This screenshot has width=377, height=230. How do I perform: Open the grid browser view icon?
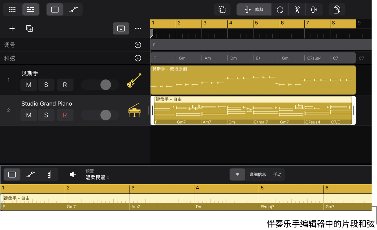pos(12,10)
